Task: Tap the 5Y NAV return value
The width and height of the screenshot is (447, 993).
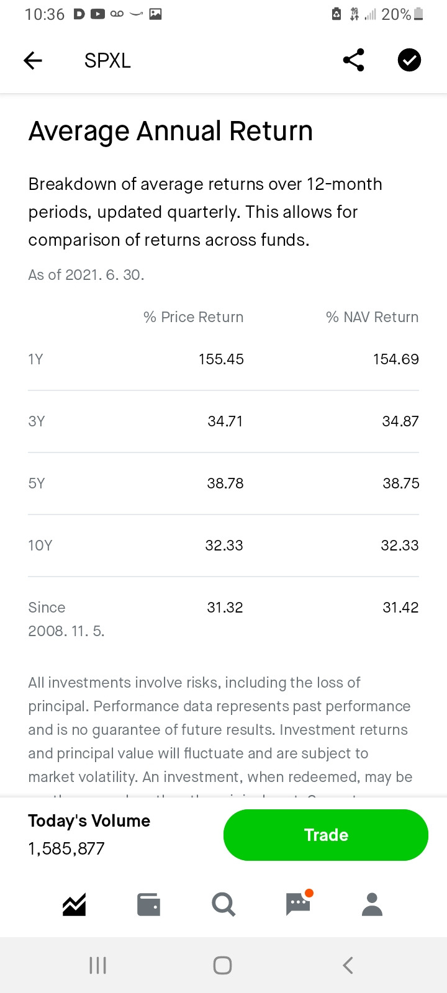Action: coord(400,483)
